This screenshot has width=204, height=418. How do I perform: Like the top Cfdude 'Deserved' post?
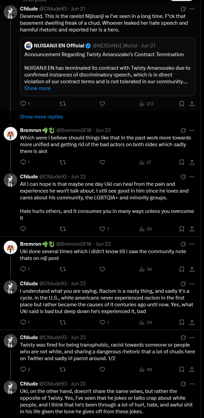(x=103, y=104)
